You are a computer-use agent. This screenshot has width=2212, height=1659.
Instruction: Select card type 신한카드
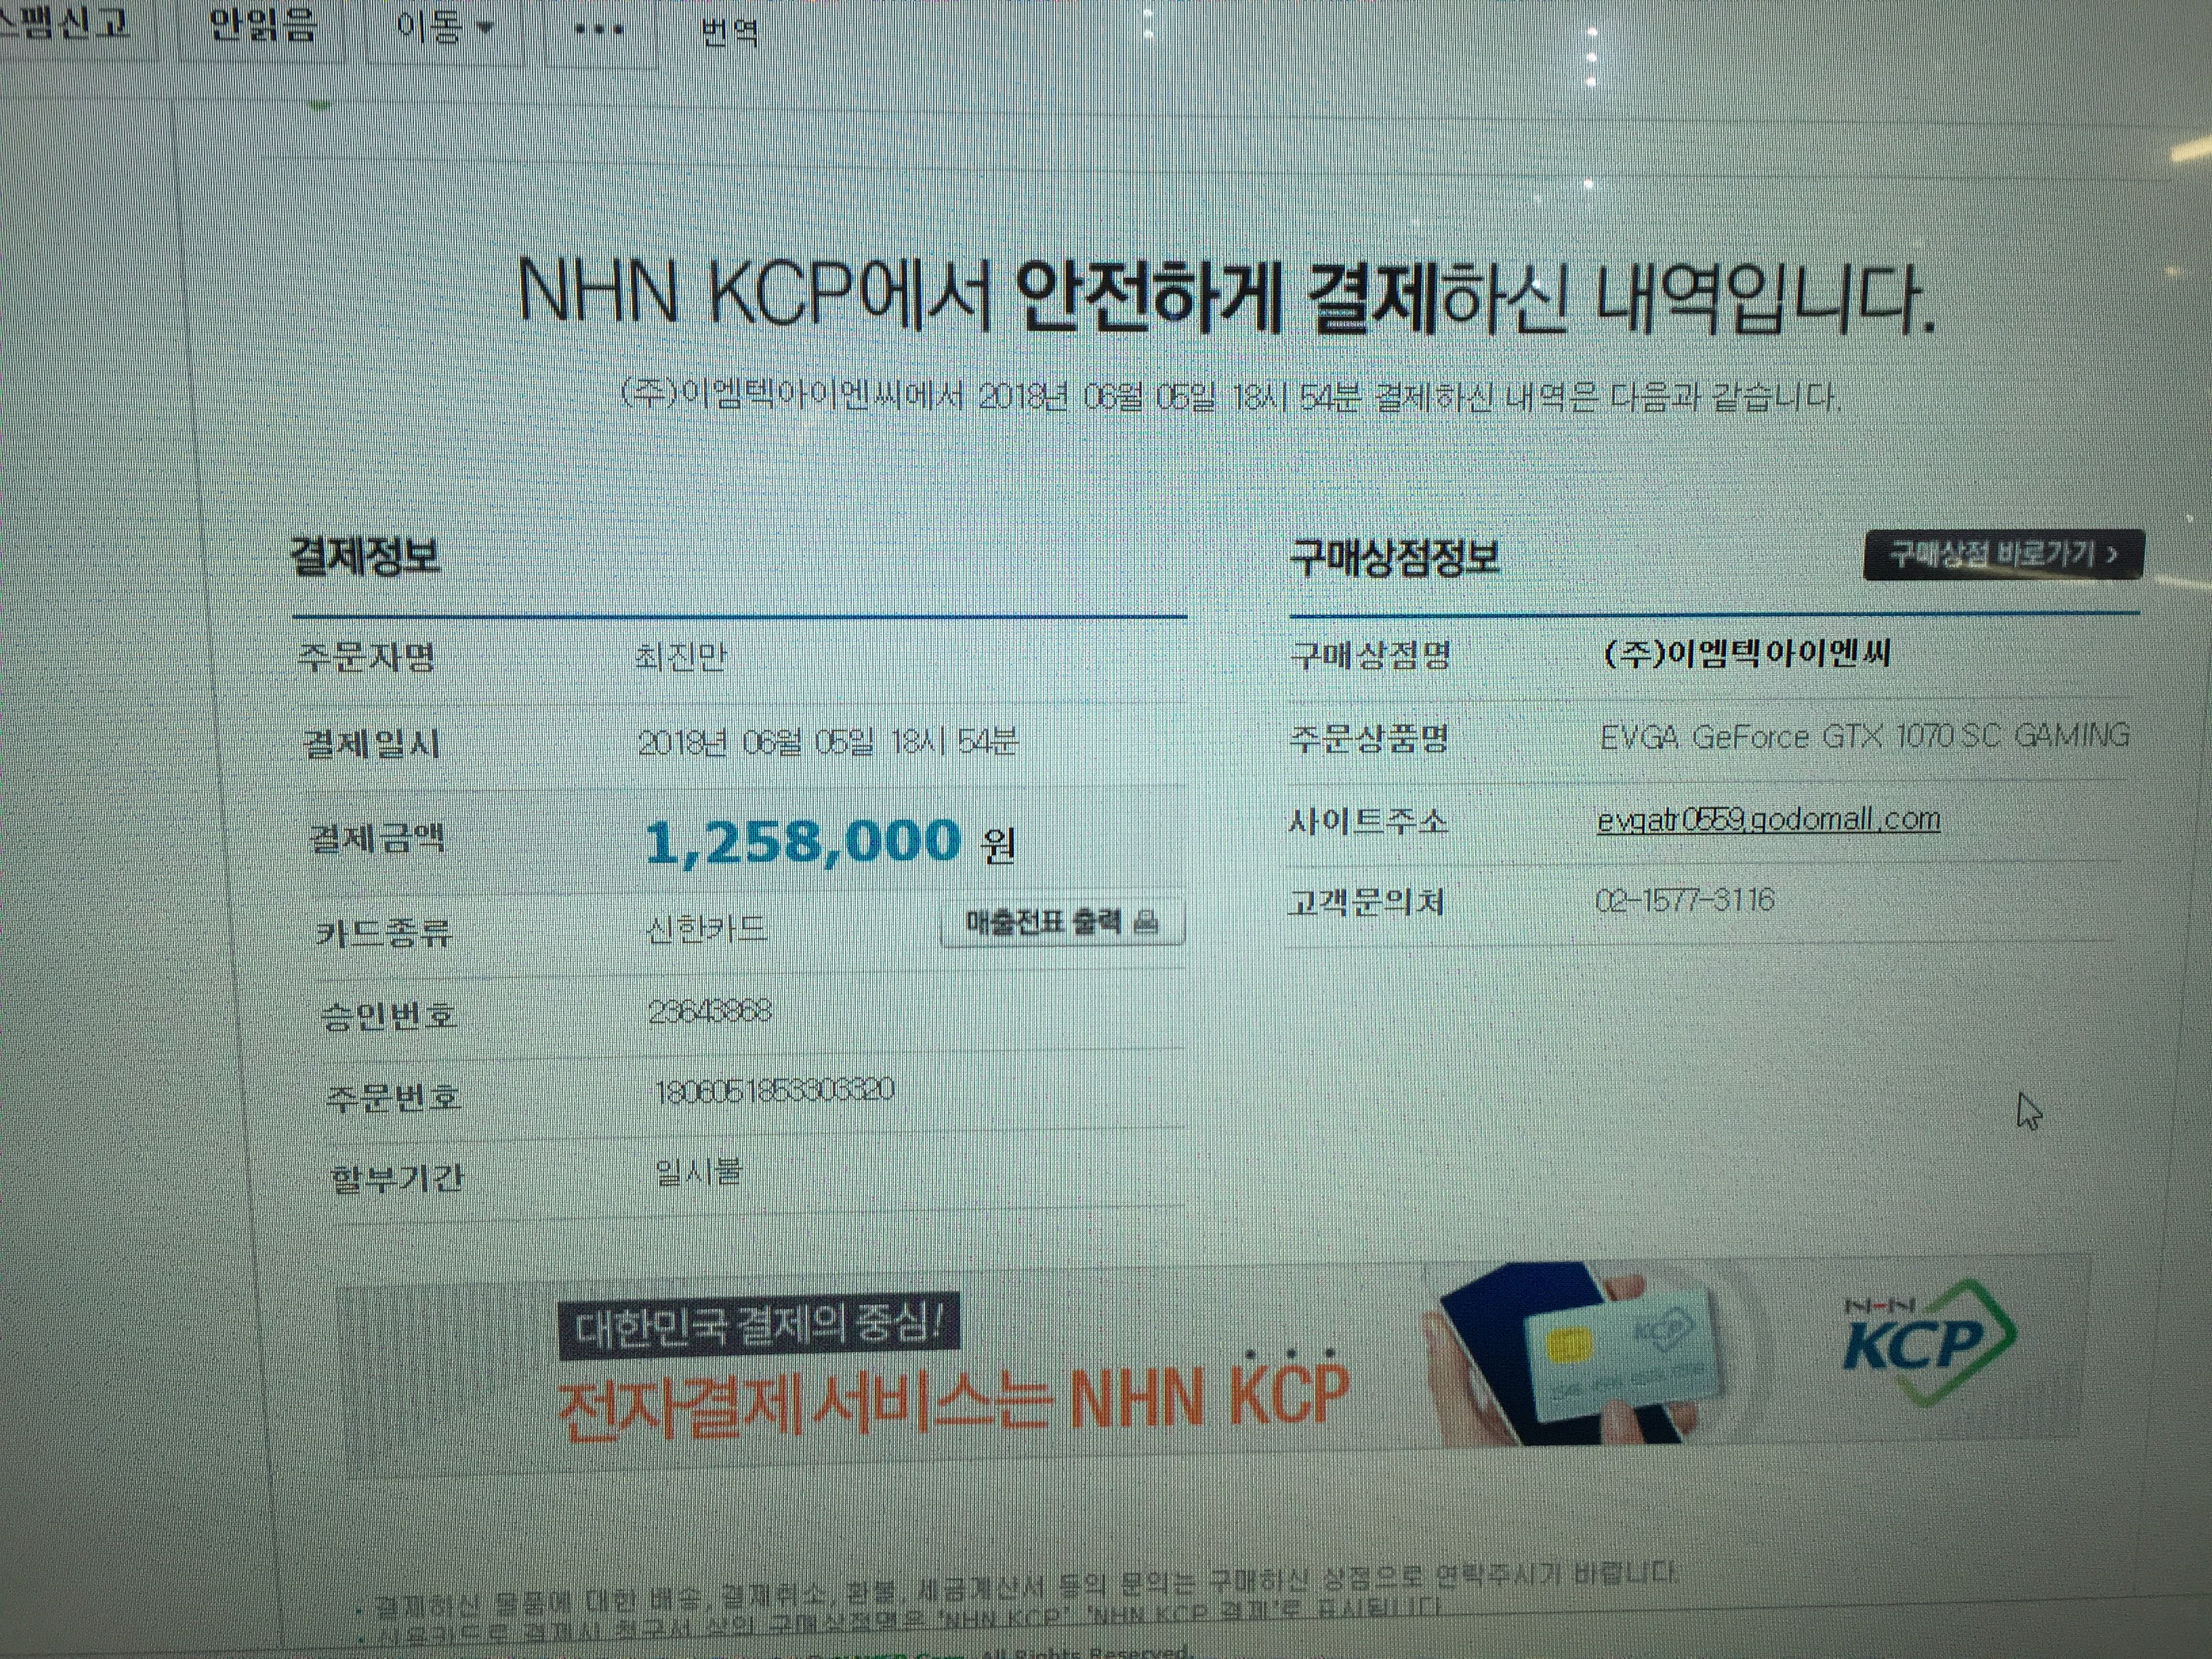coord(707,929)
